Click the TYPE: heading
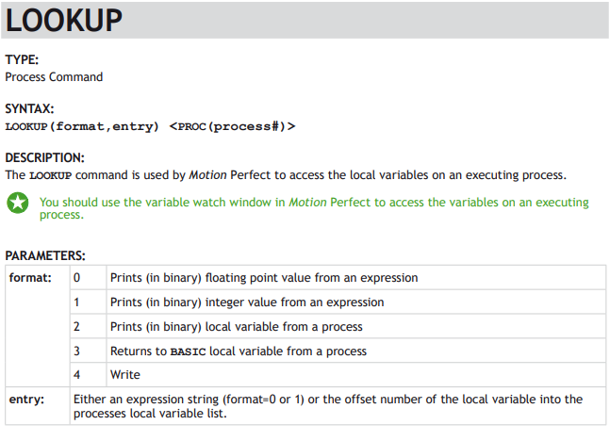 tap(22, 59)
